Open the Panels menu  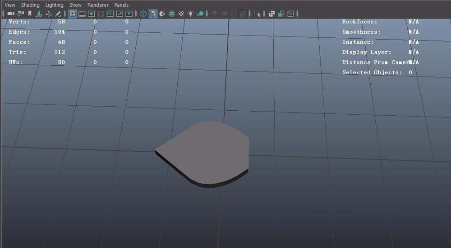(121, 5)
